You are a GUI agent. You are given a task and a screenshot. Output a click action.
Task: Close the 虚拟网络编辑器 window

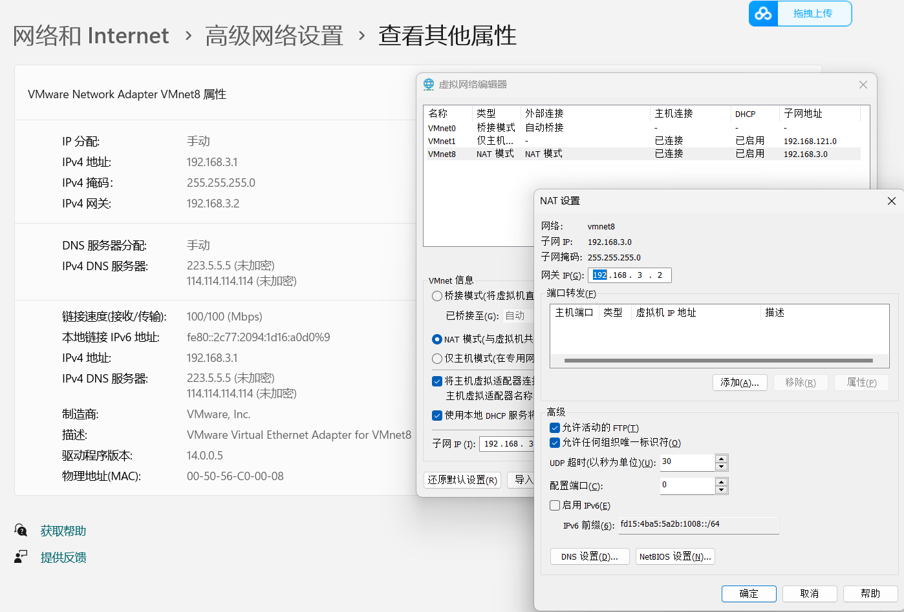[863, 85]
